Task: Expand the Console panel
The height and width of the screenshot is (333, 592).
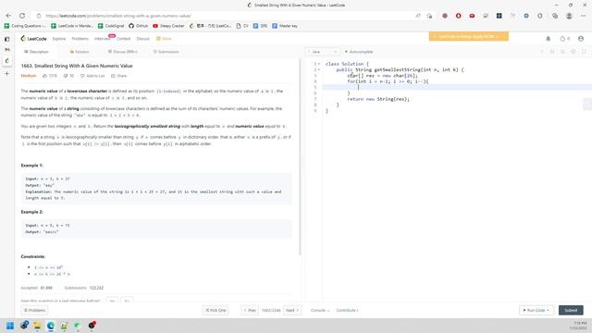Action: tap(320, 311)
